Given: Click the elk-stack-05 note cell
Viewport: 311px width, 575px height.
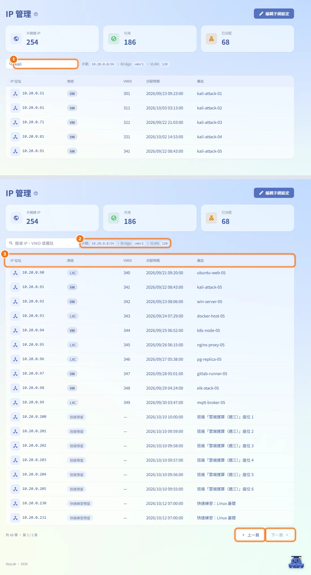Looking at the screenshot, I should (208, 388).
